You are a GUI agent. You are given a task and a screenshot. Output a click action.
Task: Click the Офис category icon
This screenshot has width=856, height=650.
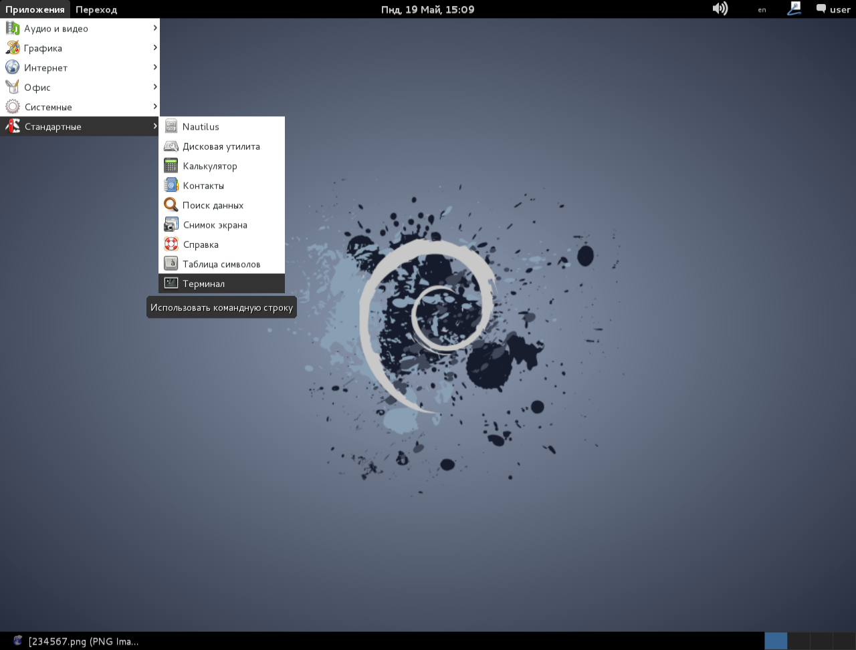click(x=13, y=88)
